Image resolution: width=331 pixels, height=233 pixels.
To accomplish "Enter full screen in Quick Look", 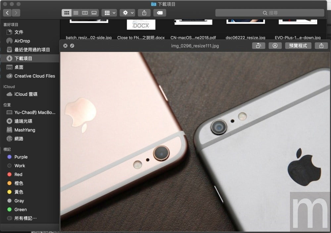I will click(72, 46).
